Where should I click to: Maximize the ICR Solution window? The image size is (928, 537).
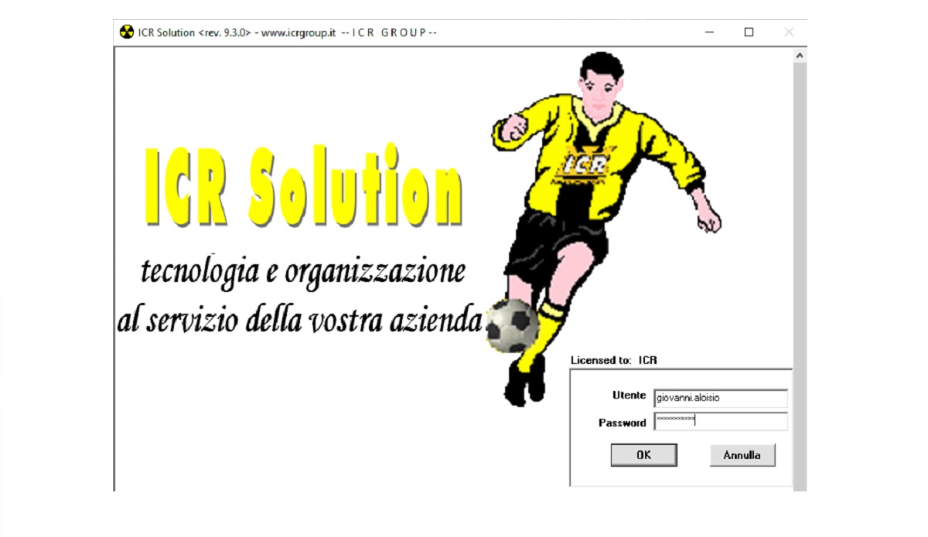[x=749, y=32]
